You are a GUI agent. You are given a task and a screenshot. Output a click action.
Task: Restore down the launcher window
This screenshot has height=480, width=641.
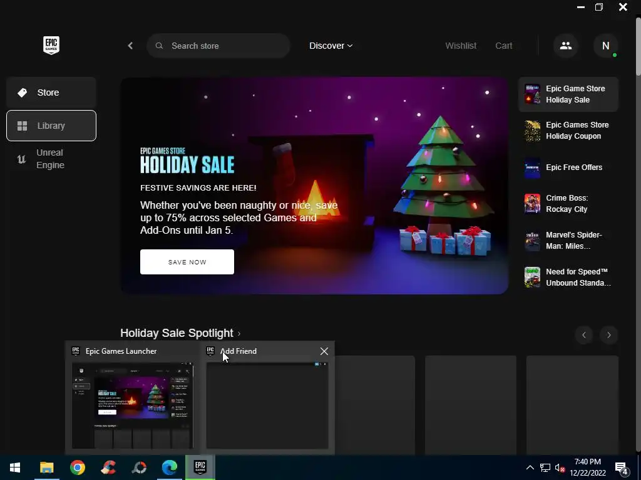[x=599, y=7]
